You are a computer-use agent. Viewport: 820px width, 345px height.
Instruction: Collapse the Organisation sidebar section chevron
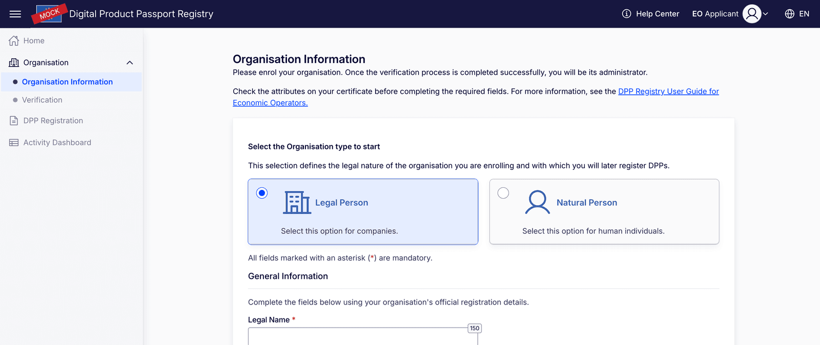pos(130,62)
